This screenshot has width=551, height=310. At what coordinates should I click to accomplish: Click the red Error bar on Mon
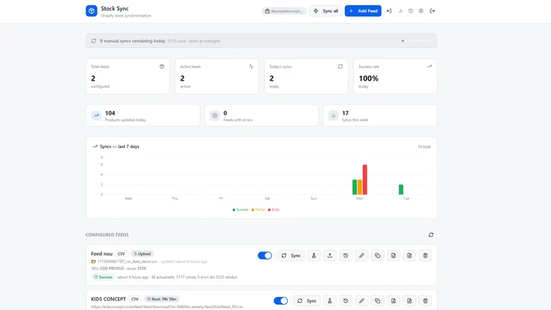pyautogui.click(x=365, y=179)
